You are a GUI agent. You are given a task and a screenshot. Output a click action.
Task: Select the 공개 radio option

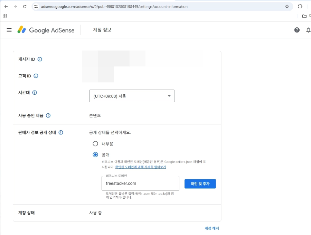click(95, 155)
